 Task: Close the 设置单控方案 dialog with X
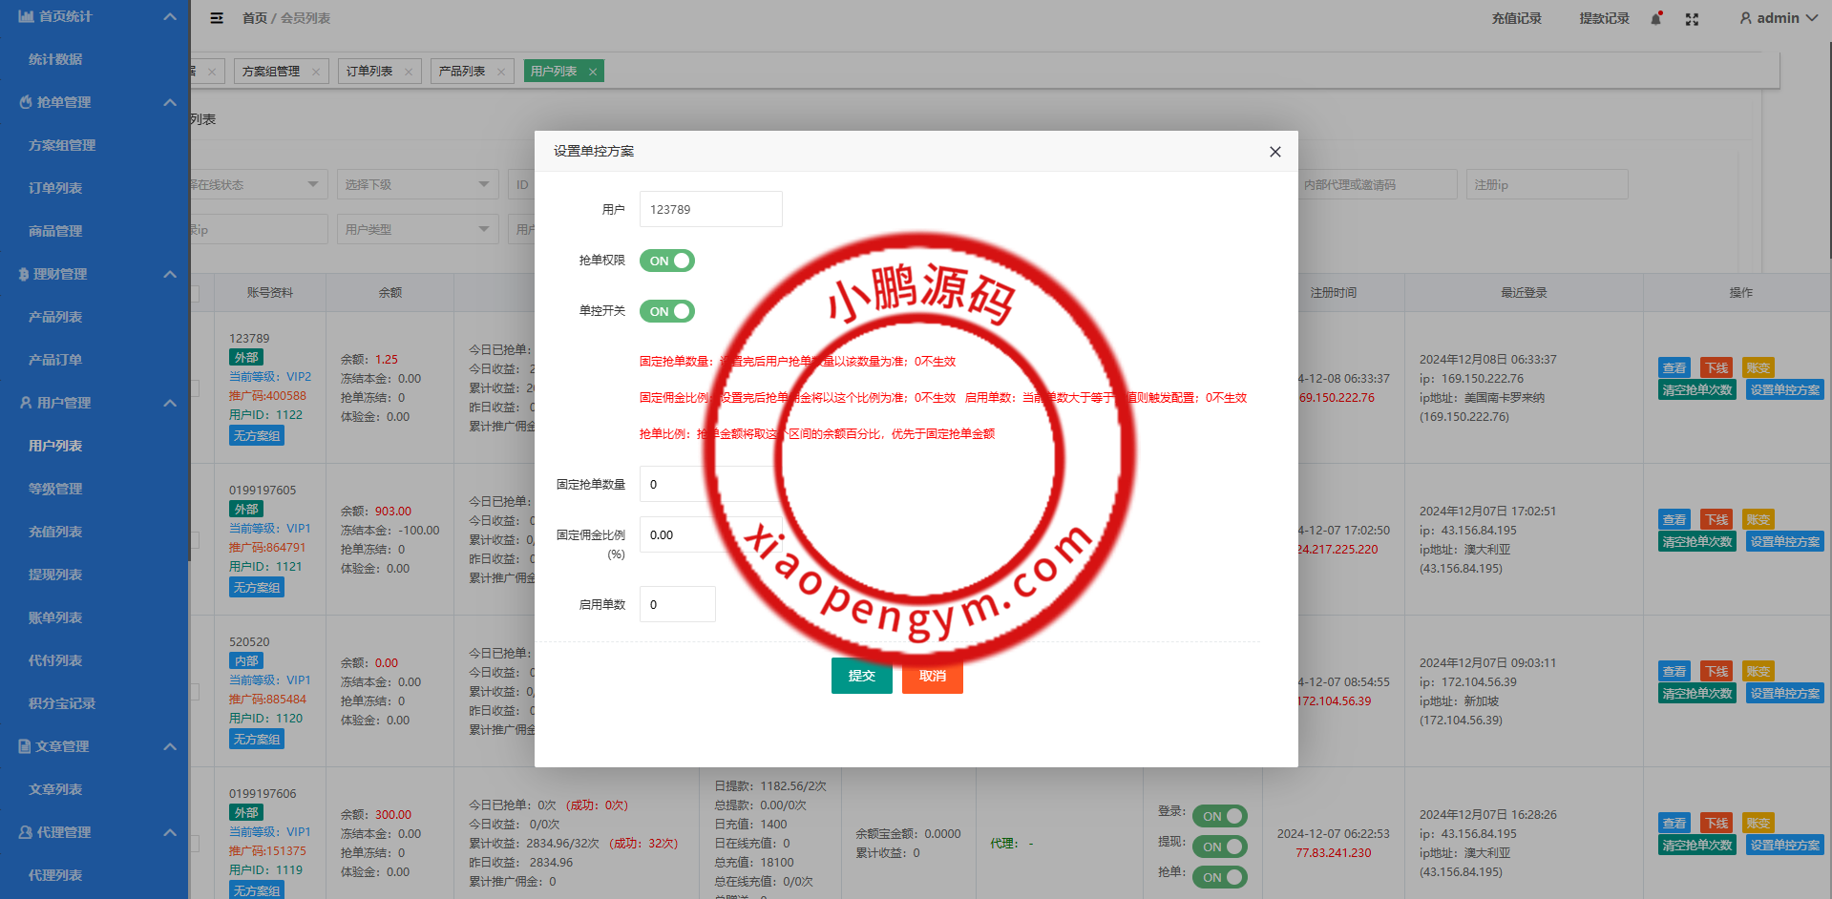(1274, 152)
